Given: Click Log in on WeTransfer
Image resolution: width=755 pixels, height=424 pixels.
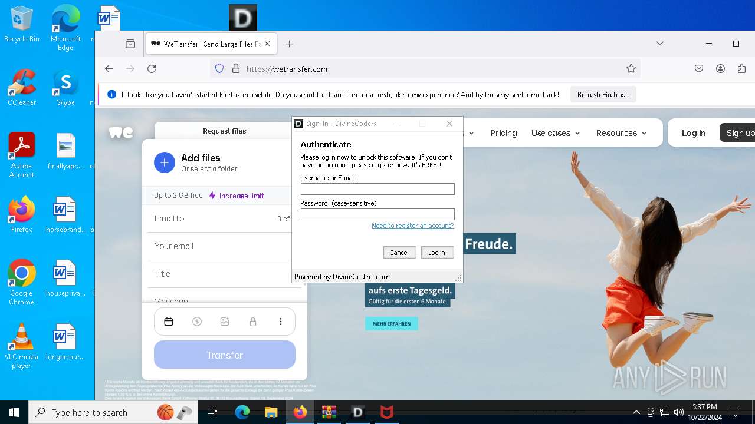Looking at the screenshot, I should point(694,133).
